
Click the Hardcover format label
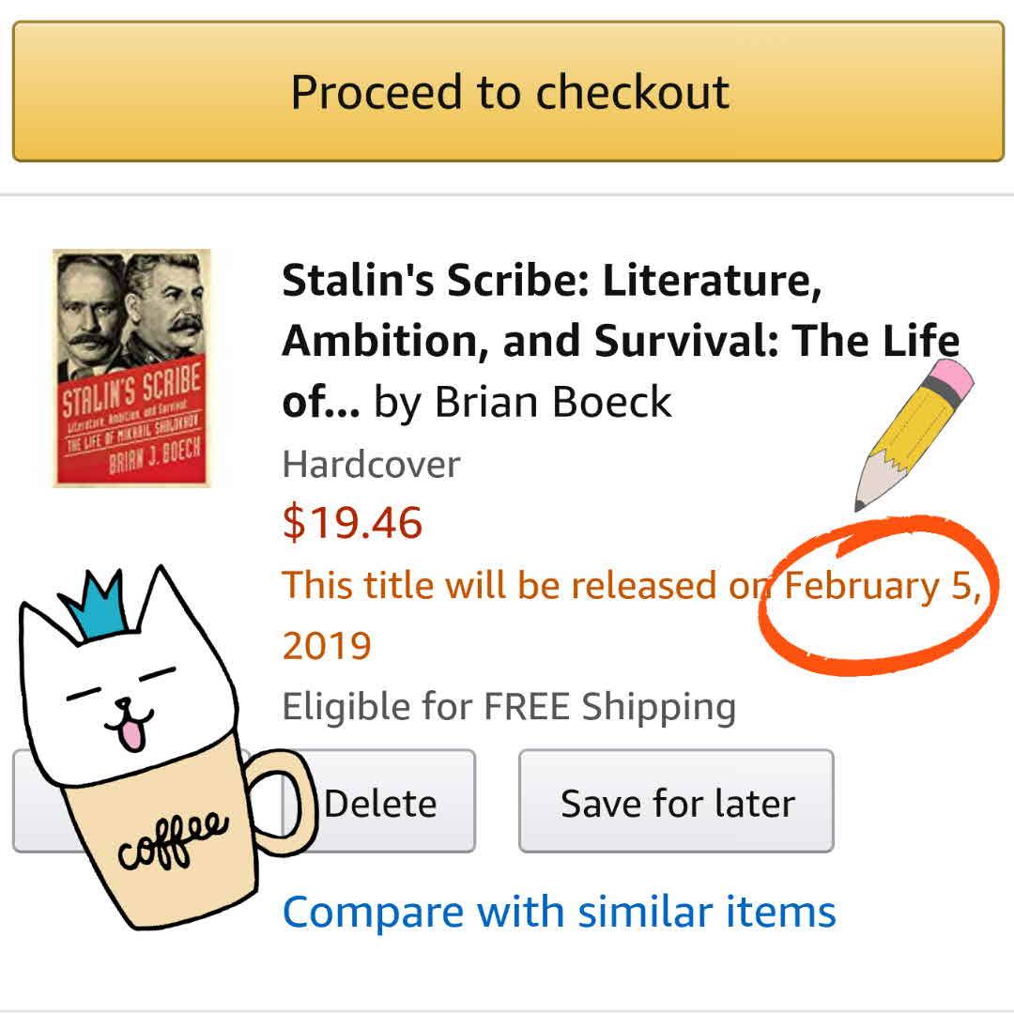(371, 464)
